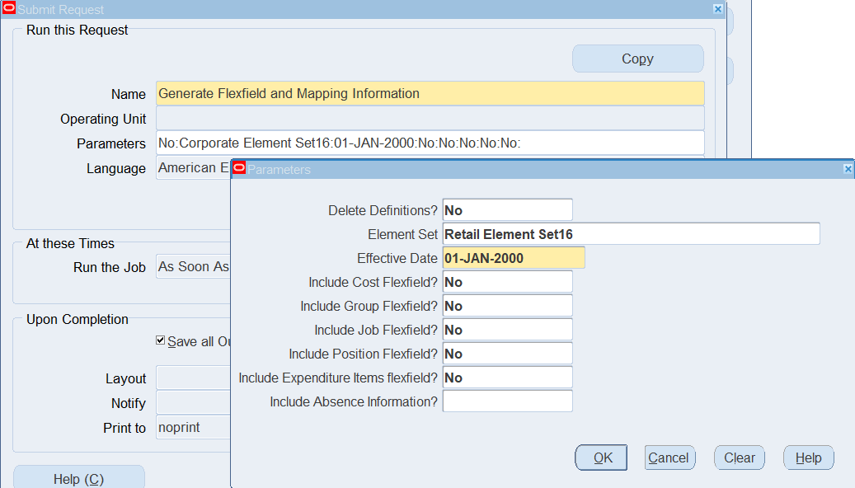The width and height of the screenshot is (855, 488).
Task: Close the Submit Request window
Action: (717, 9)
